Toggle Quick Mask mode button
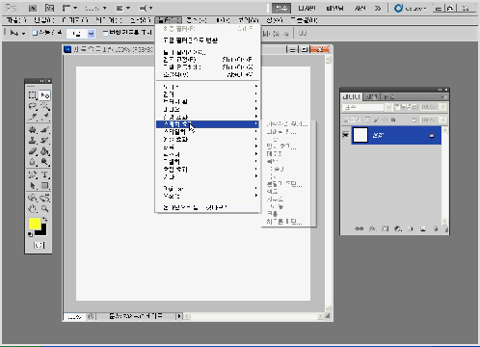Screen dimensions: 480x347 39,245
